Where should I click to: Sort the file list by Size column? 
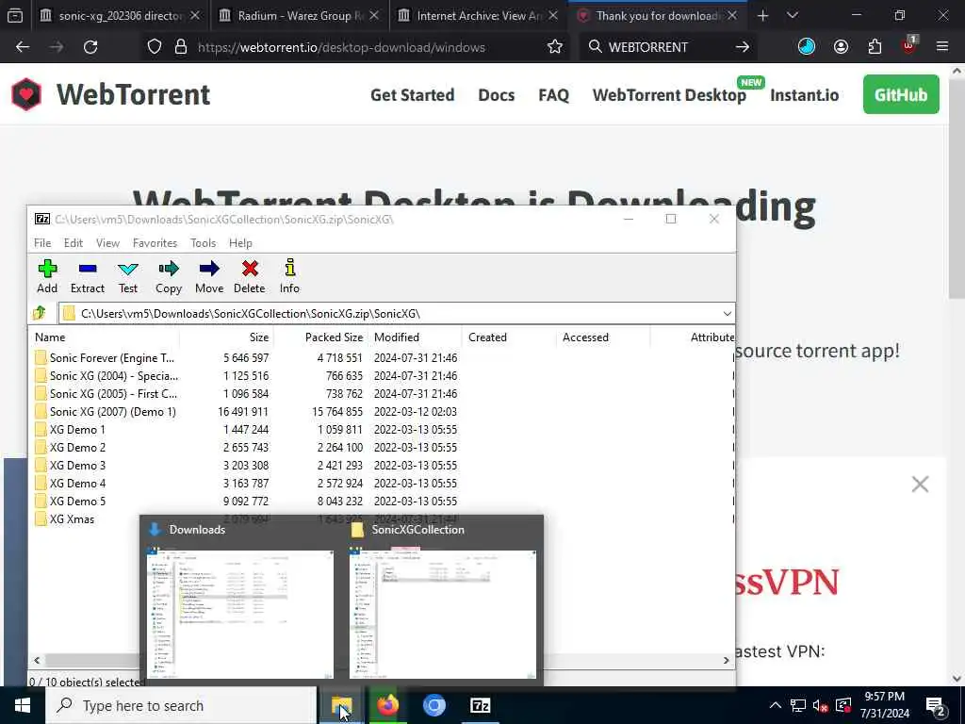pos(226,337)
